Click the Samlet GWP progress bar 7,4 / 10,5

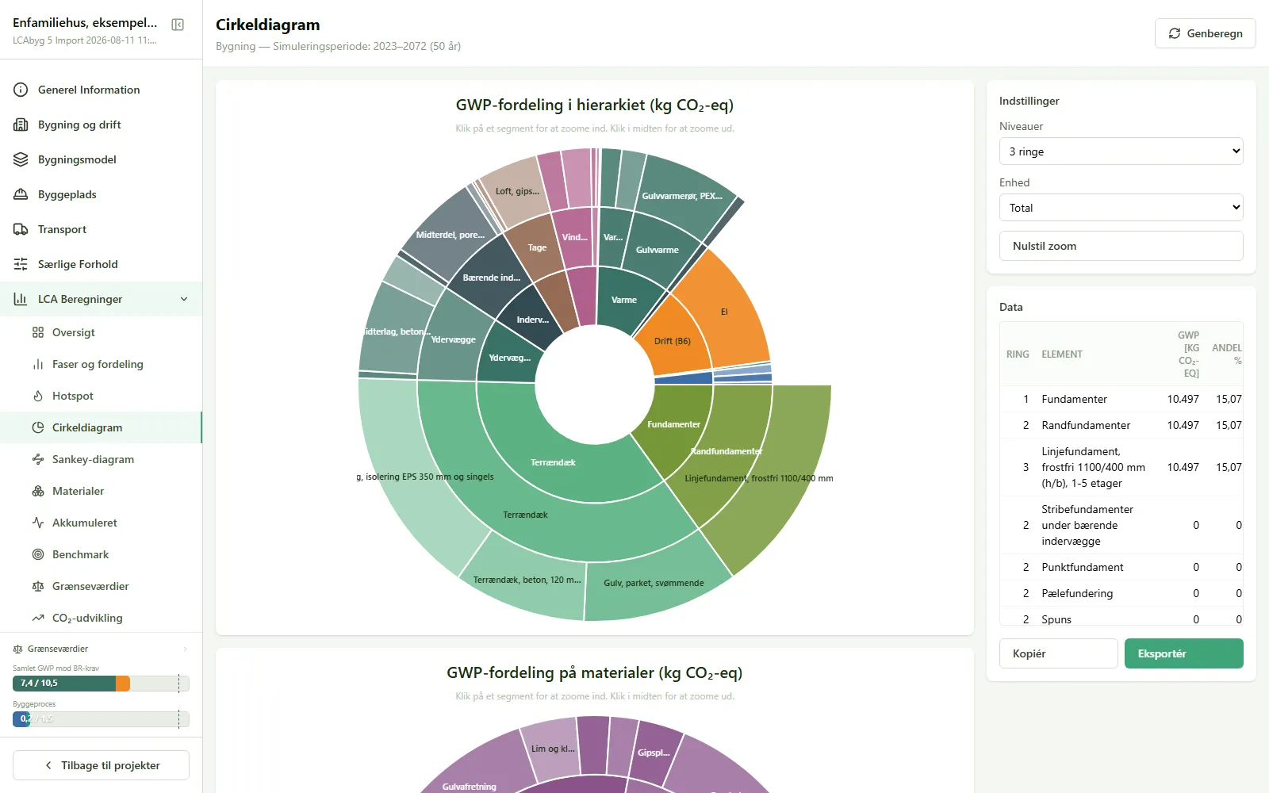(x=101, y=683)
